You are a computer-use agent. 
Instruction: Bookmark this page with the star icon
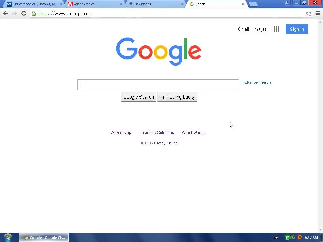pos(308,14)
